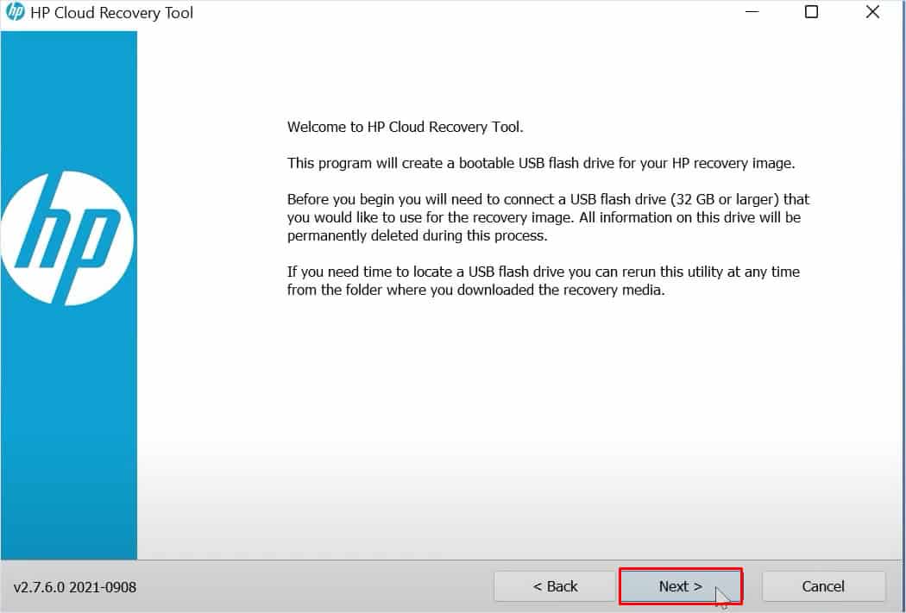Close the HP Cloud Recovery Tool window
The height and width of the screenshot is (613, 906).
coord(872,12)
